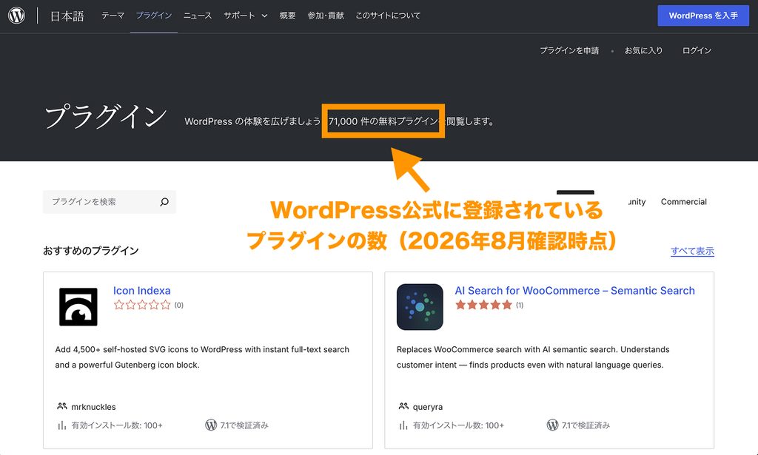
Task: Click すべて表示 link
Action: (x=692, y=251)
